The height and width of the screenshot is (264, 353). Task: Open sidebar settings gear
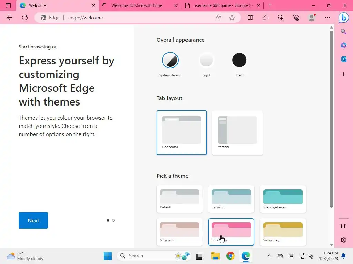click(x=344, y=240)
